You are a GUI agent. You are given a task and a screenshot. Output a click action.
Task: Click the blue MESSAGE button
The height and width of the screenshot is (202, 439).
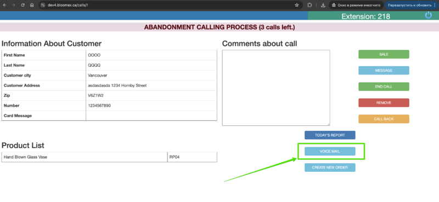384,71
